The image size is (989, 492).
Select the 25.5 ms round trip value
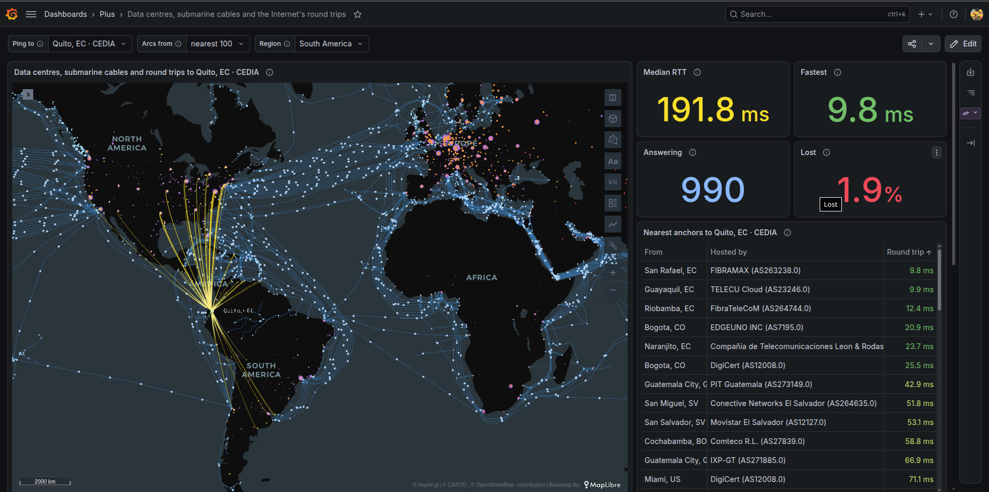pos(919,365)
